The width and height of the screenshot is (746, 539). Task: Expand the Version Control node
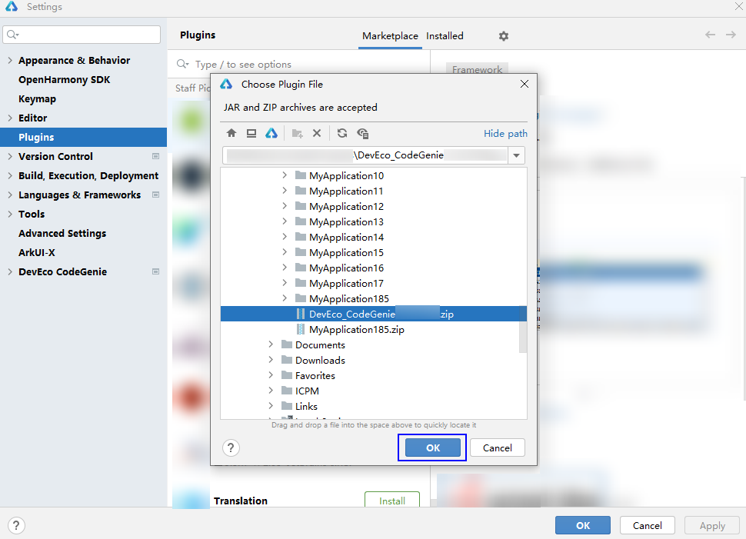coord(10,156)
